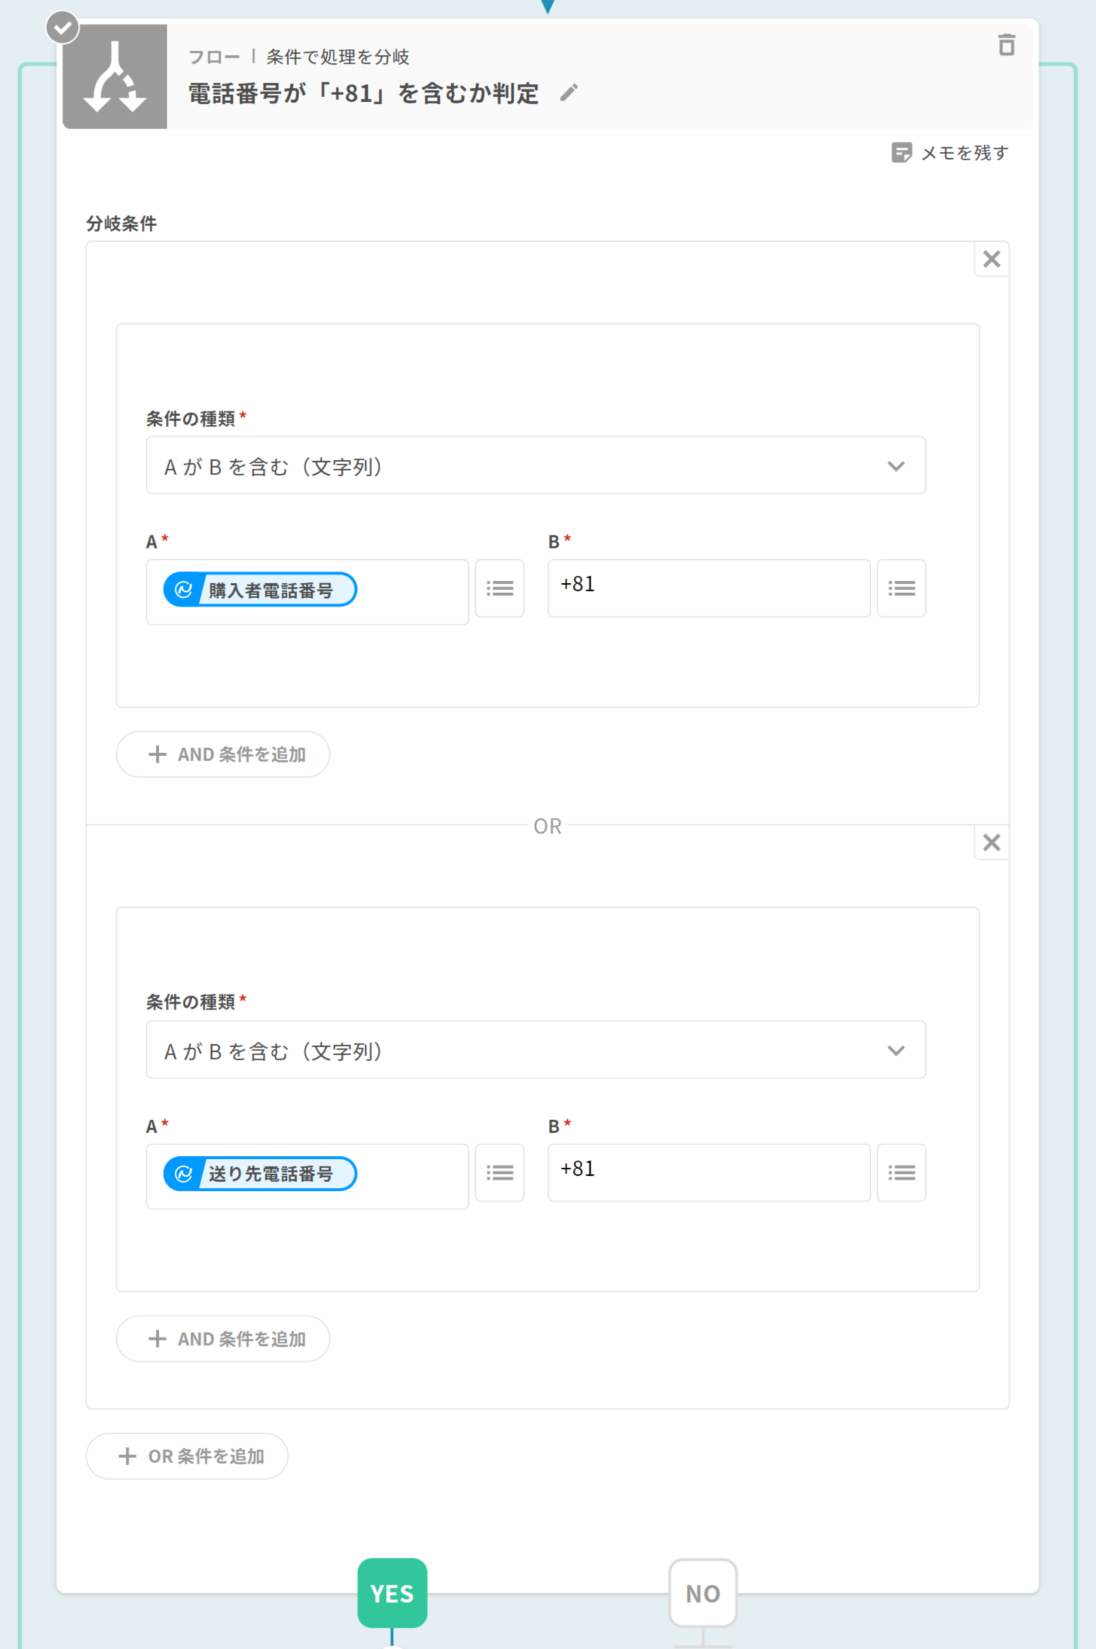Remove the second OR condition group
Viewport: 1096px width, 1649px height.
(991, 842)
